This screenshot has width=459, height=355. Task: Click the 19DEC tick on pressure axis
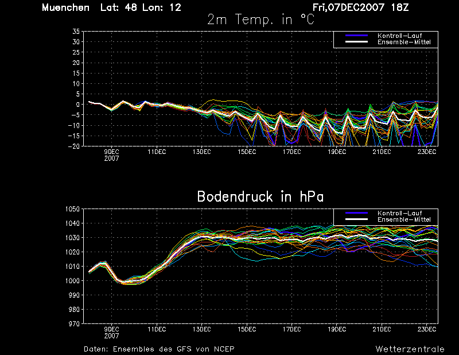[337, 329]
